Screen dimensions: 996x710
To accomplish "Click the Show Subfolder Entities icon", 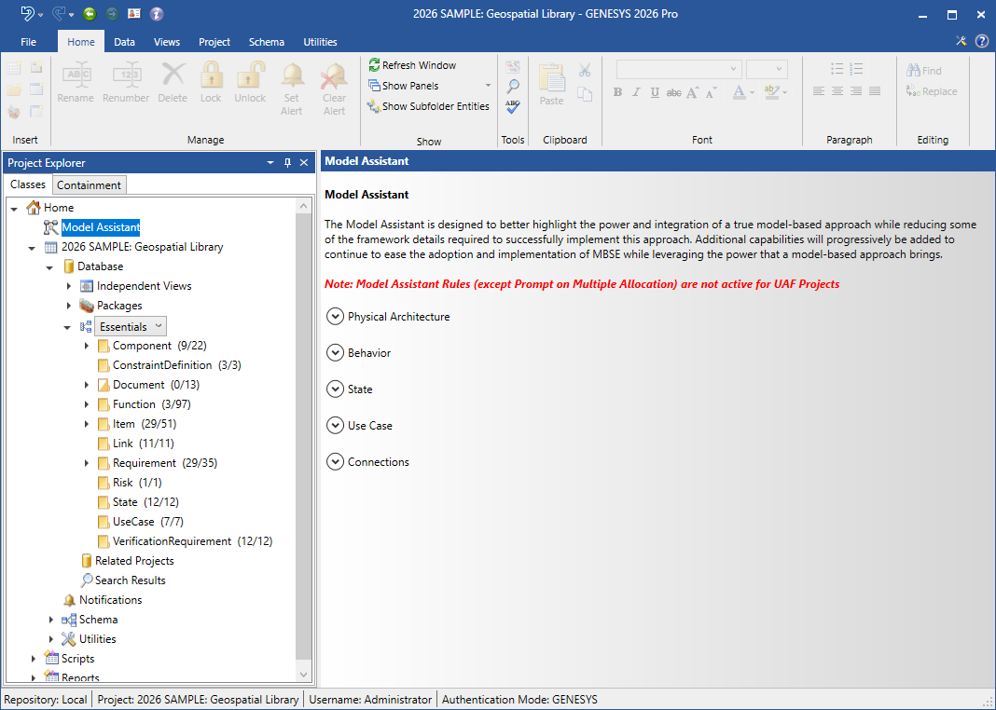I will [374, 106].
